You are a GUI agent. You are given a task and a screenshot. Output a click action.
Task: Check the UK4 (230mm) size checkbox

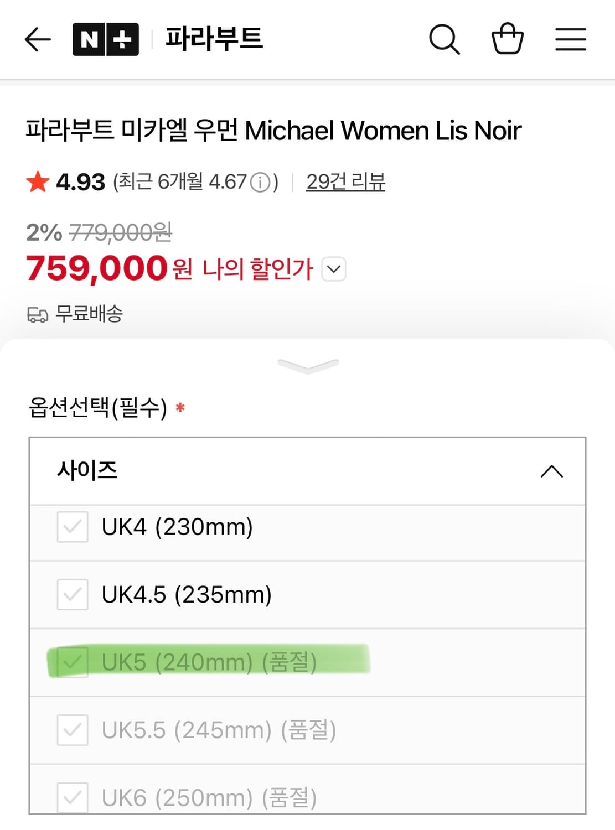pos(72,527)
